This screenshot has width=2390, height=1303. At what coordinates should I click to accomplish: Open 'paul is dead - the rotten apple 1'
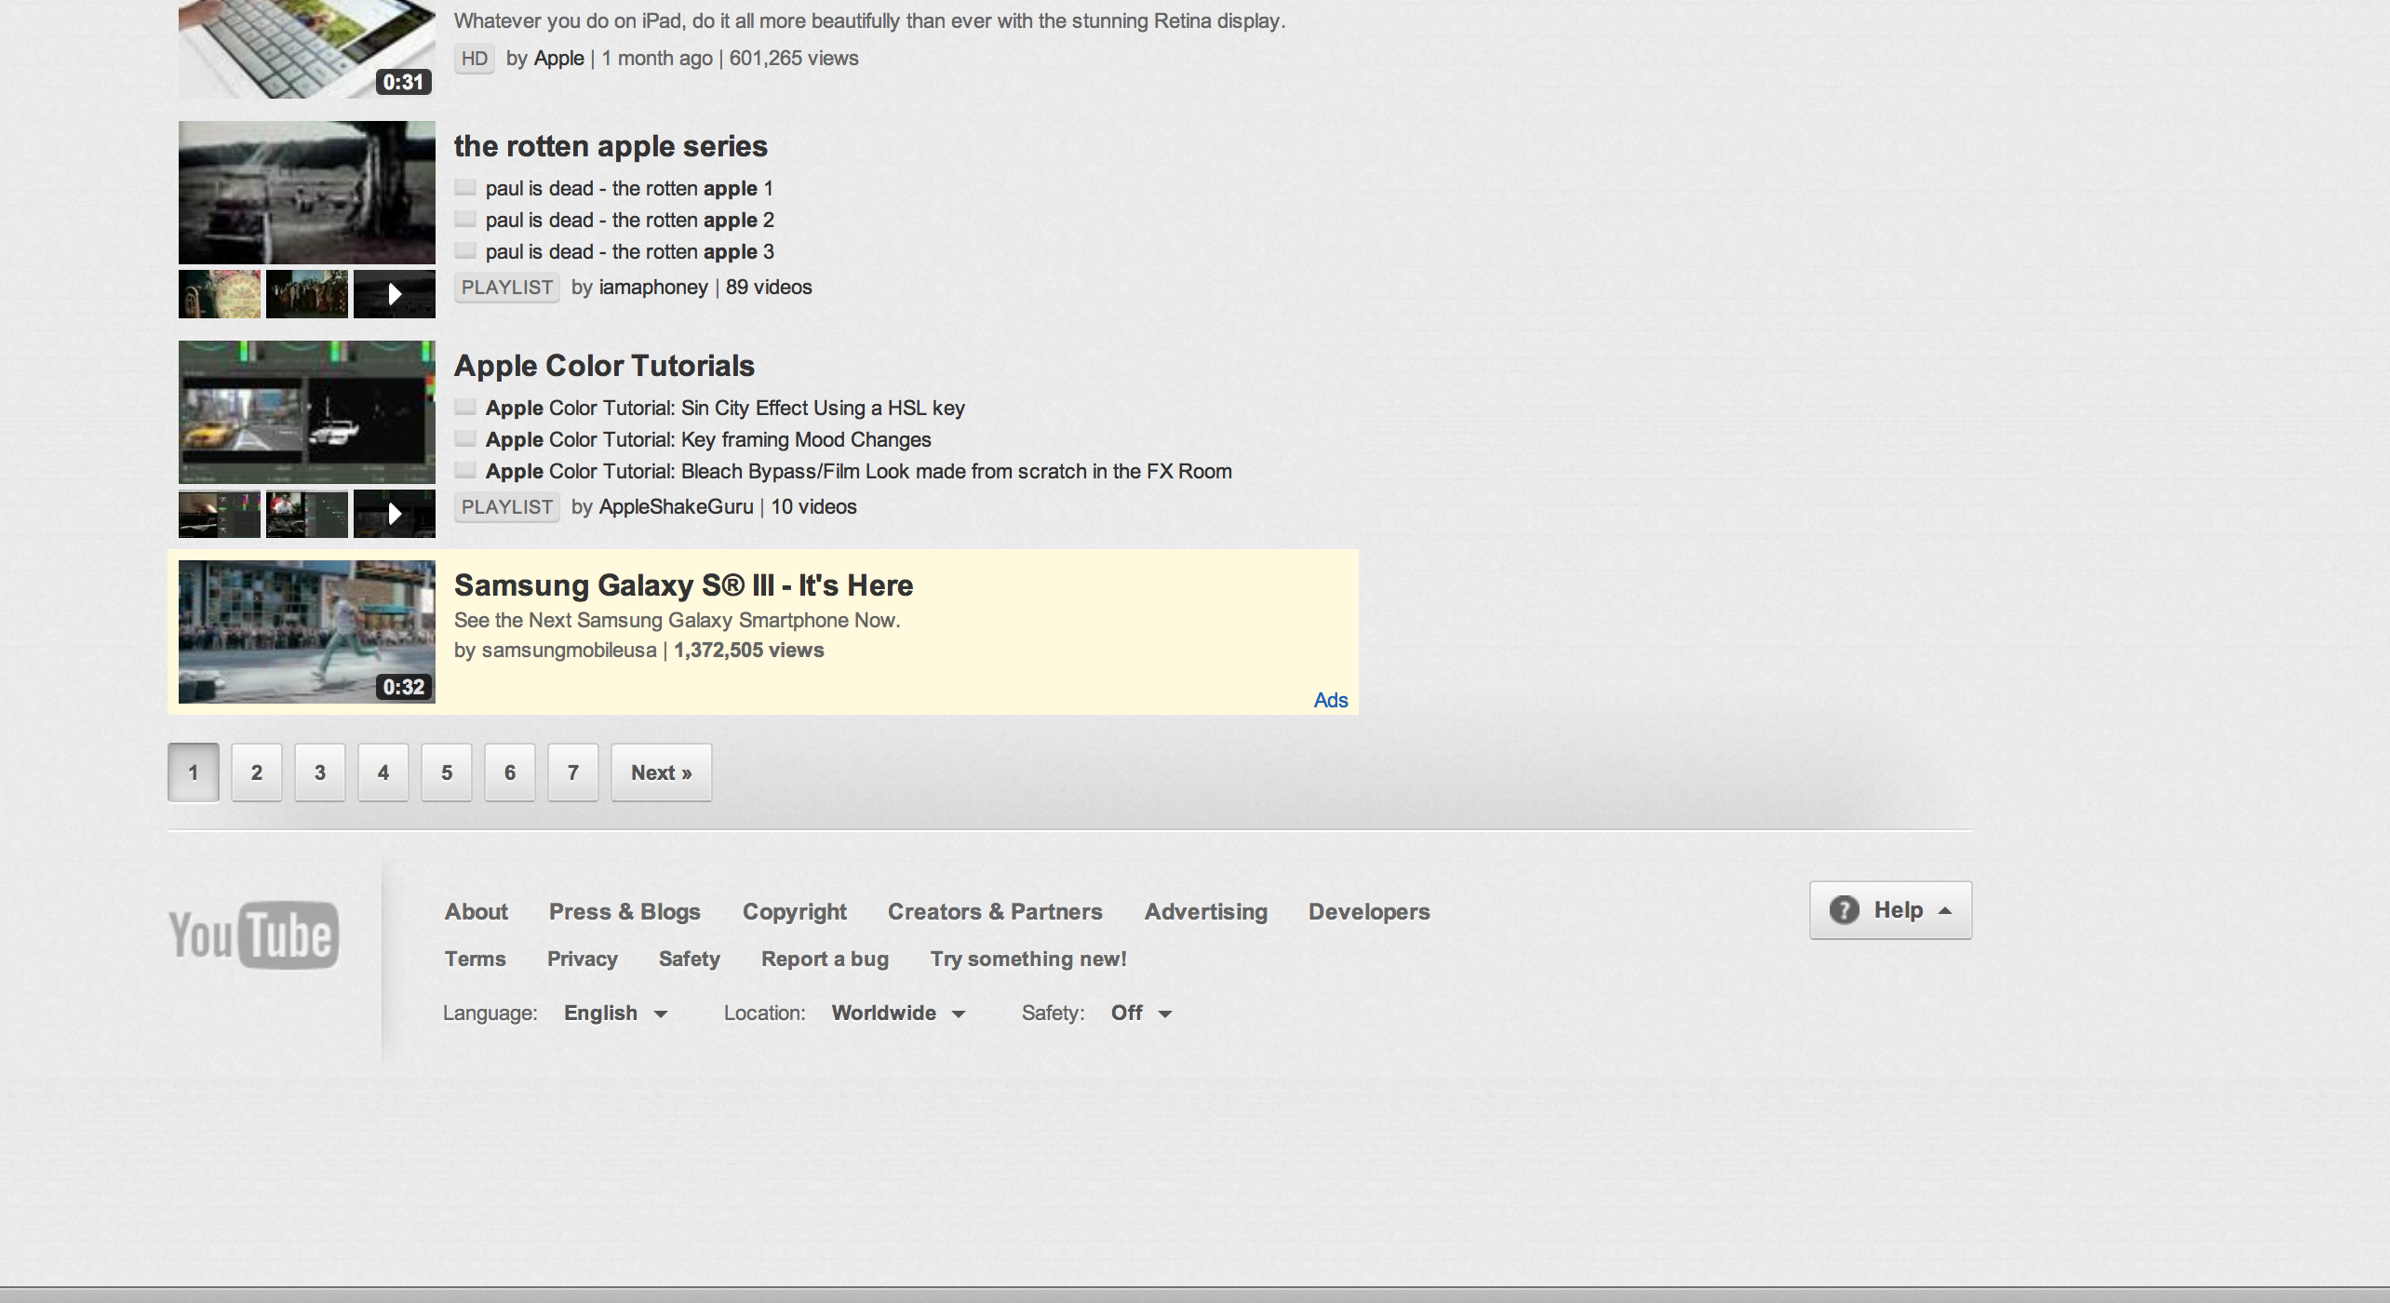pos(629,188)
